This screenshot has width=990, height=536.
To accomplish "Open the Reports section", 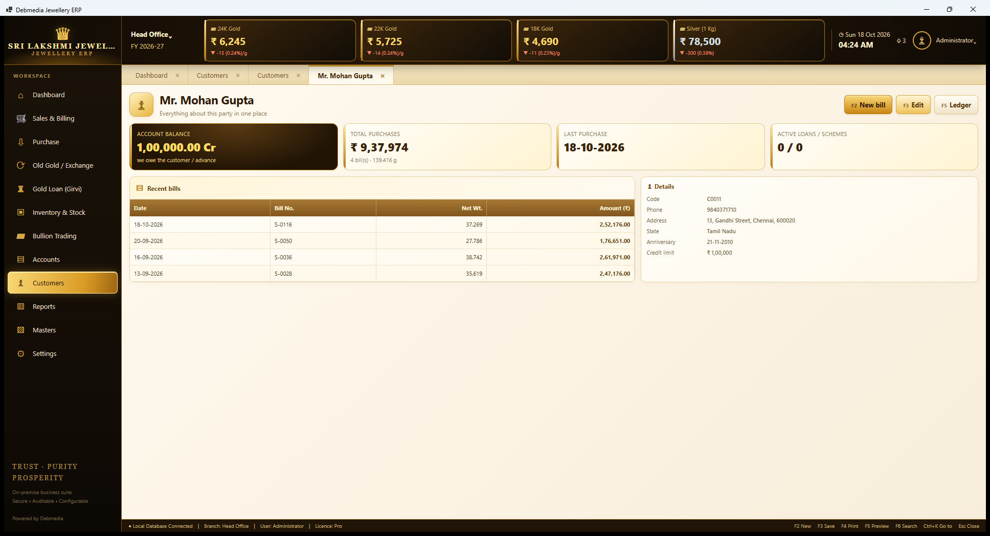I will pos(62,307).
